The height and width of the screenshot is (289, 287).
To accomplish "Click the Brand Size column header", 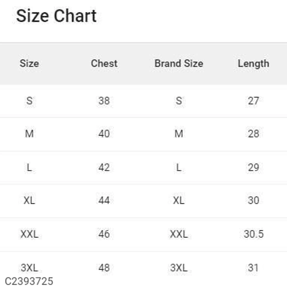I will pyautogui.click(x=178, y=63).
